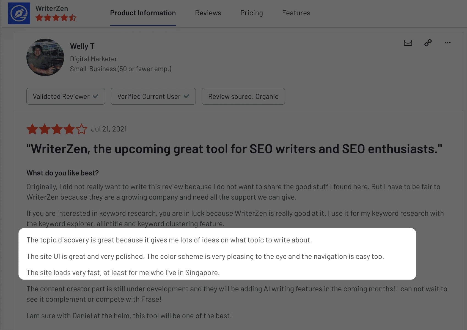Click the Validated Reviewer badge
467x330 pixels.
[66, 96]
